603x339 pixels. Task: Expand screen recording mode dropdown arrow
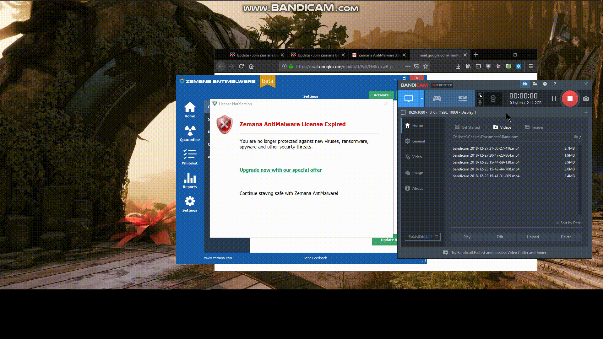422,99
